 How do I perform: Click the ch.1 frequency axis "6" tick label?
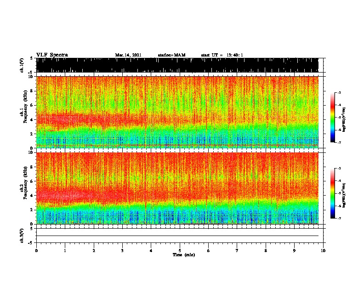coord(33,105)
